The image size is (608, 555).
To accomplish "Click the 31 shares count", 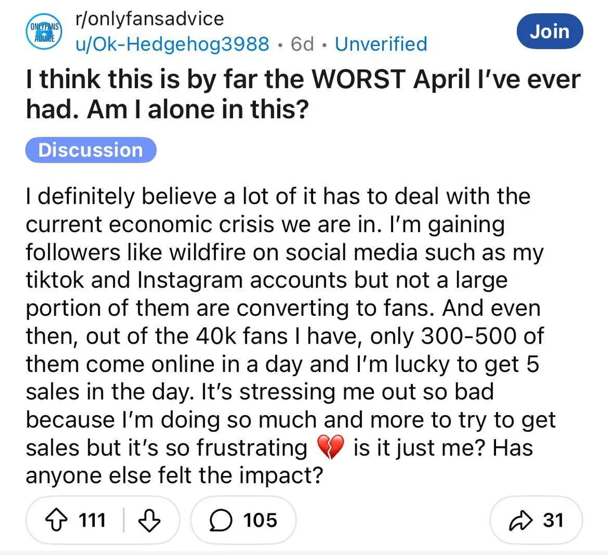I will 553,520.
